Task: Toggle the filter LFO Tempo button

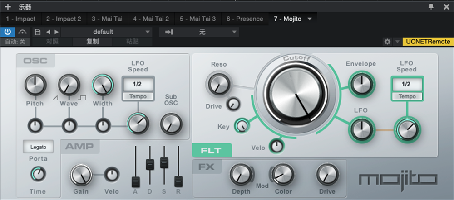Action: pos(406,96)
